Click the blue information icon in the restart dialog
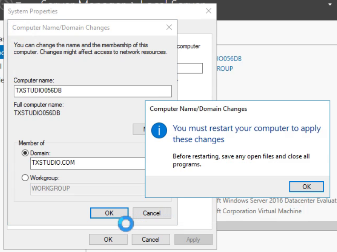The width and height of the screenshot is (337, 252). pos(159,130)
